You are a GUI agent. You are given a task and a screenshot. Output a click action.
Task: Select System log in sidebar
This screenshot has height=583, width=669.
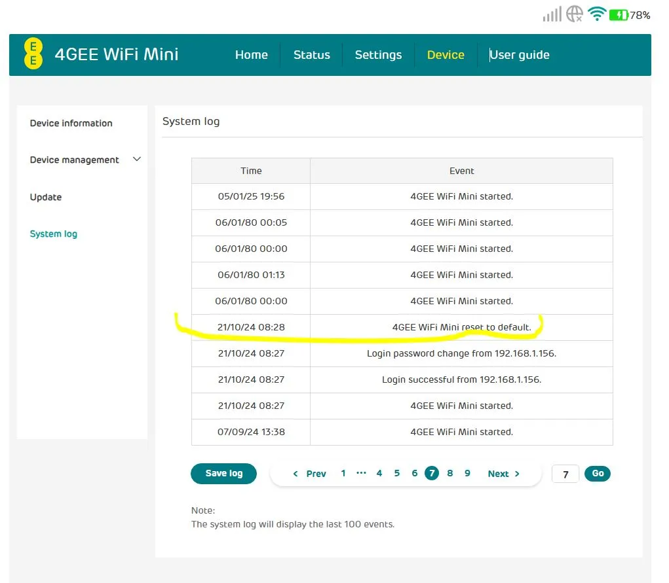click(53, 234)
